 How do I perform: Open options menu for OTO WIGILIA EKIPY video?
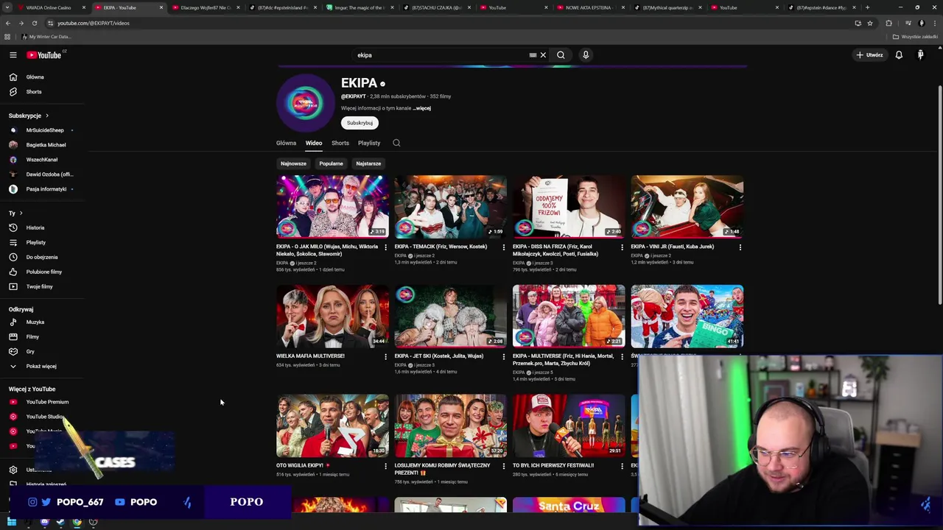coord(385,466)
